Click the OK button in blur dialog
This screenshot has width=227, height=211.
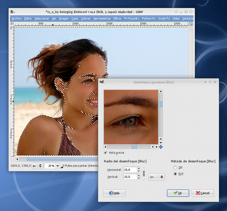[x=178, y=193]
